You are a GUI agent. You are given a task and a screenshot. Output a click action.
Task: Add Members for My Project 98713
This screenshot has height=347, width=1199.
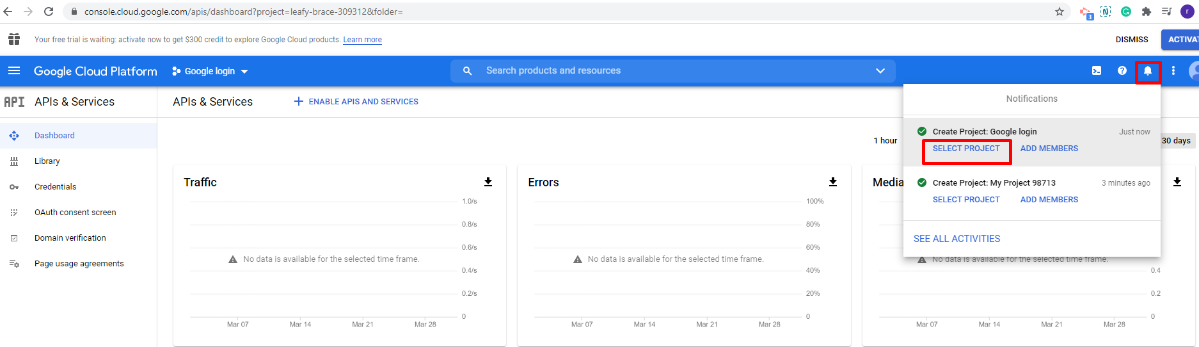pyautogui.click(x=1049, y=200)
